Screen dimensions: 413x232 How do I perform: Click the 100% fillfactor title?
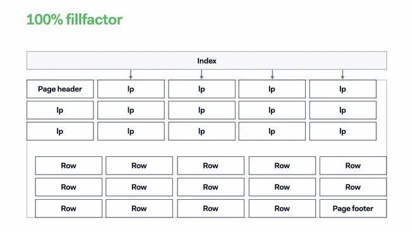point(75,20)
